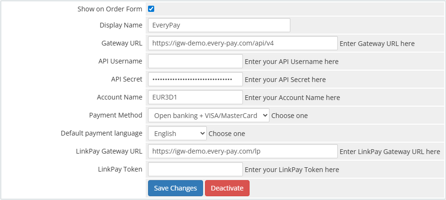Click the red Deactivate button
The width and height of the screenshot is (446, 200).
point(227,188)
